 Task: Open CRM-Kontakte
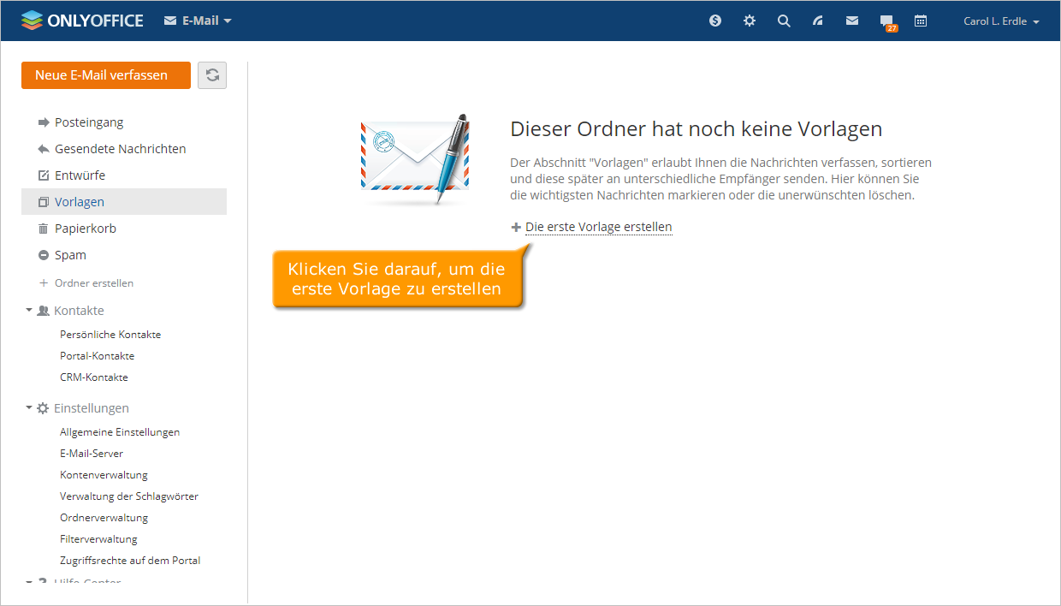pos(94,377)
